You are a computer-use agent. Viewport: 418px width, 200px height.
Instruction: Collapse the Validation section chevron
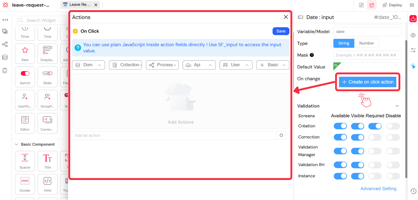[x=397, y=106]
